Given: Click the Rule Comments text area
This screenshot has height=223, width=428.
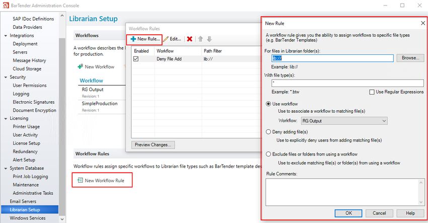Looking at the screenshot, I should click(345, 192).
